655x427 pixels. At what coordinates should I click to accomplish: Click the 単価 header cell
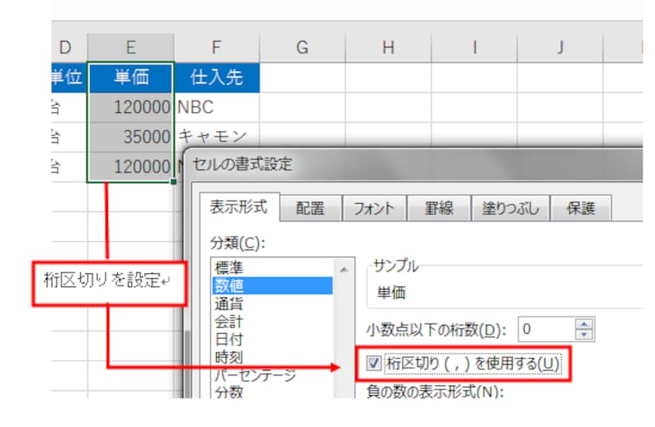coord(131,77)
